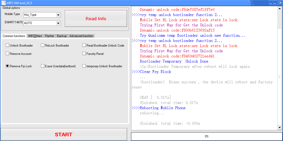This screenshot has width=283, height=141.
Task: Check the Unlock Bootloader checkbox
Action: coord(7,46)
